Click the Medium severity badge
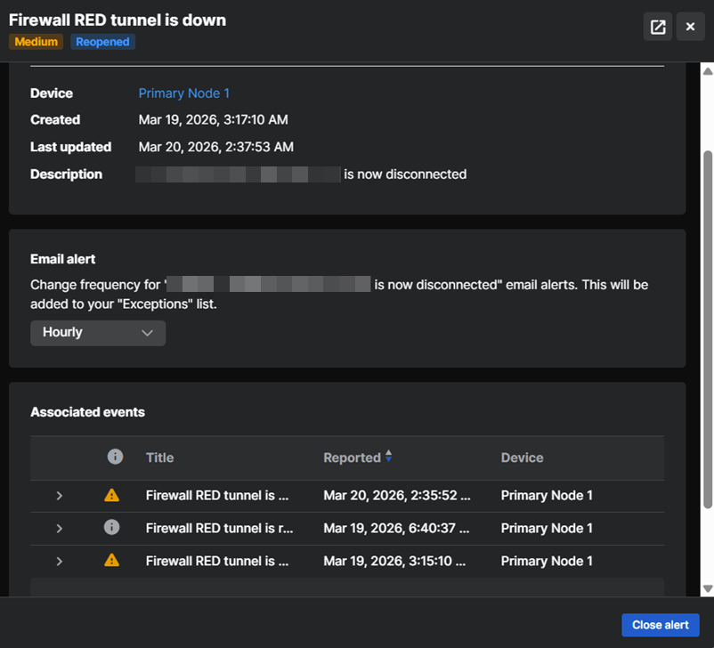This screenshot has height=648, width=714. tap(37, 42)
